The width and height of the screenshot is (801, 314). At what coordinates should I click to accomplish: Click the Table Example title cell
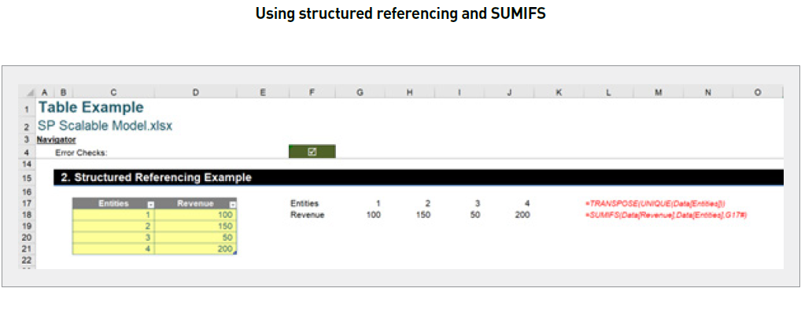pos(90,108)
